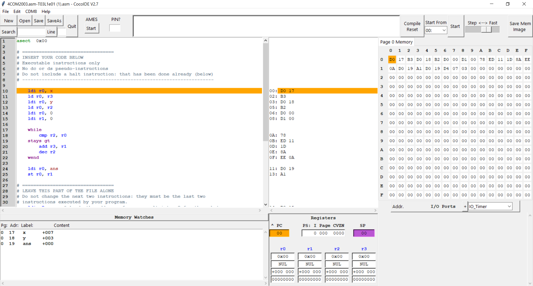Click the SaveAs button
533x286 pixels.
point(54,21)
